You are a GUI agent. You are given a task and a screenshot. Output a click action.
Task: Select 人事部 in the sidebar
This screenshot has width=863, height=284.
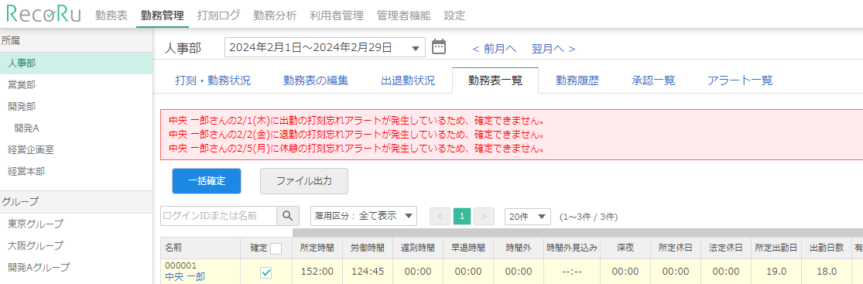[76, 63]
